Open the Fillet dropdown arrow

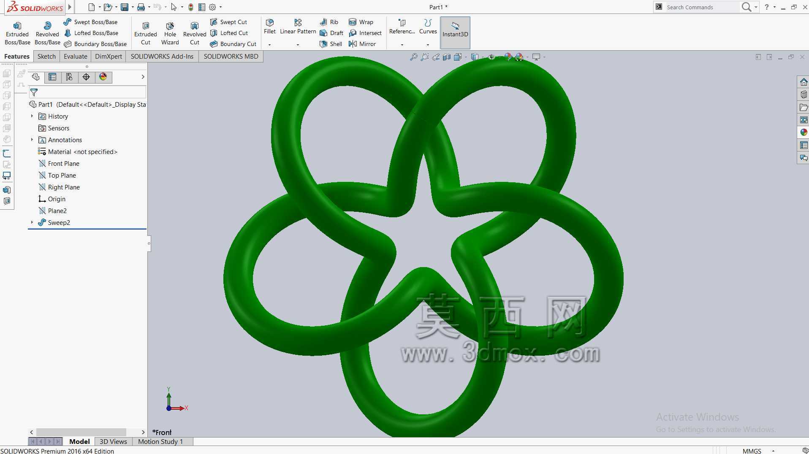[x=269, y=45]
